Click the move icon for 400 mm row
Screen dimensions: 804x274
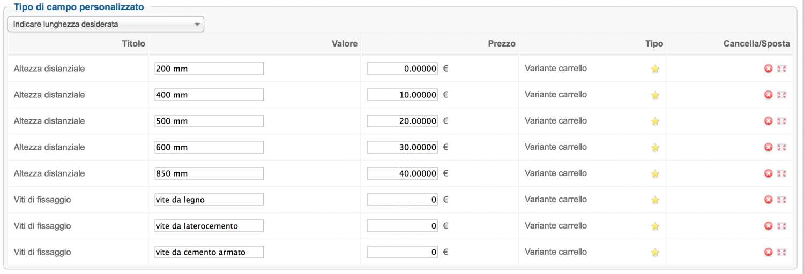click(781, 95)
